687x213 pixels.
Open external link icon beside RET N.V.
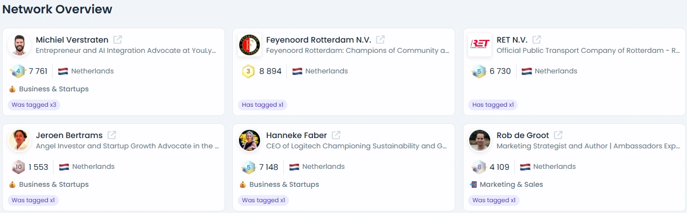537,40
